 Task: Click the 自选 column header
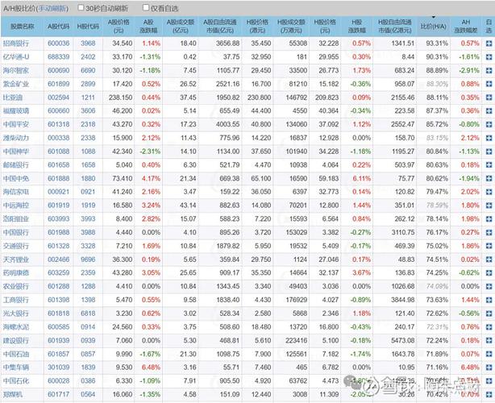[489, 27]
